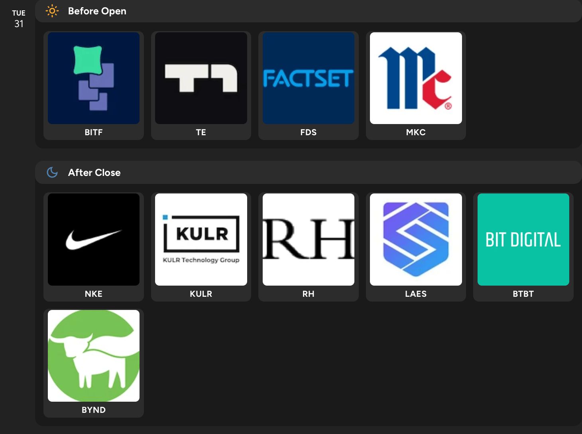The width and height of the screenshot is (582, 434).
Task: Click the RH ticker label
Action: point(309,294)
